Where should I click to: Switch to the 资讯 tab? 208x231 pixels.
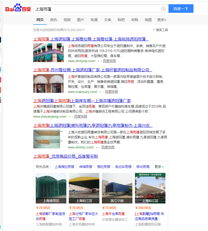coord(54,20)
